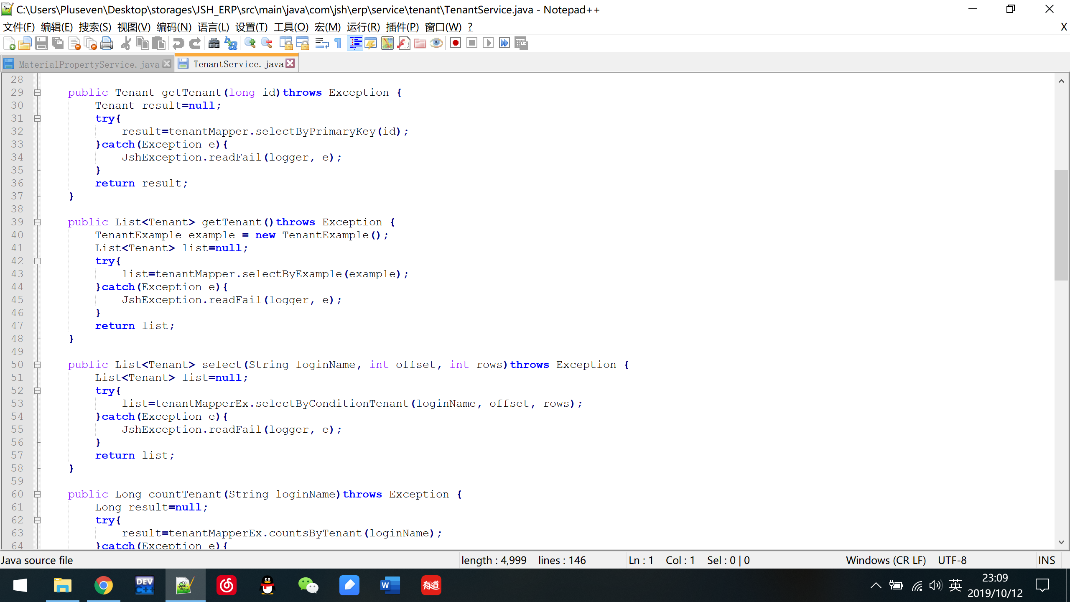Start macro recording with red dot icon
This screenshot has height=602, width=1070.
456,43
